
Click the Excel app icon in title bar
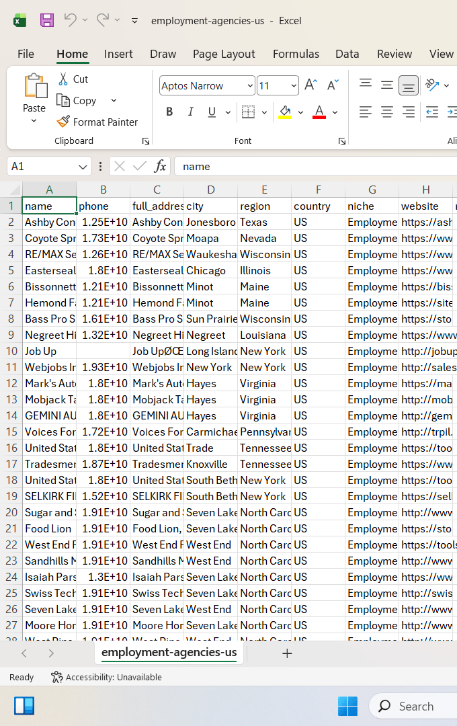coord(19,20)
